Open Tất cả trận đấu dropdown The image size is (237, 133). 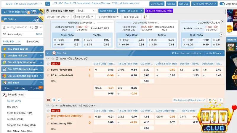(83, 17)
